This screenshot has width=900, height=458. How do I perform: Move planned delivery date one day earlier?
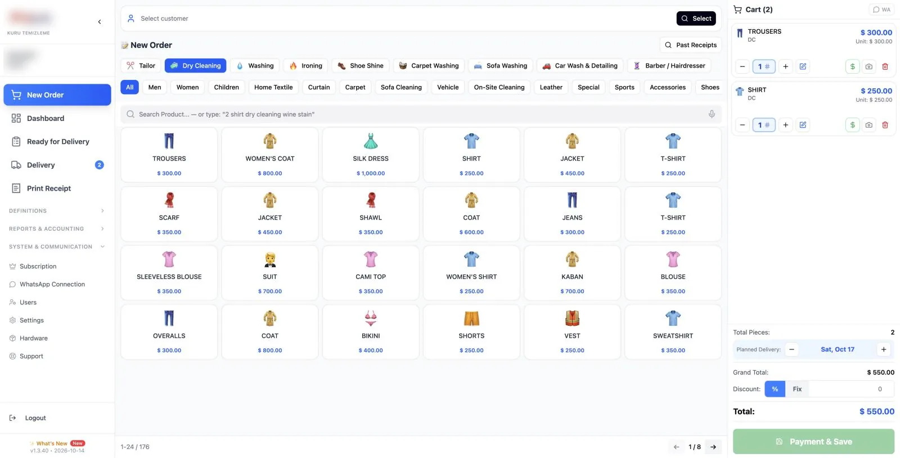791,349
